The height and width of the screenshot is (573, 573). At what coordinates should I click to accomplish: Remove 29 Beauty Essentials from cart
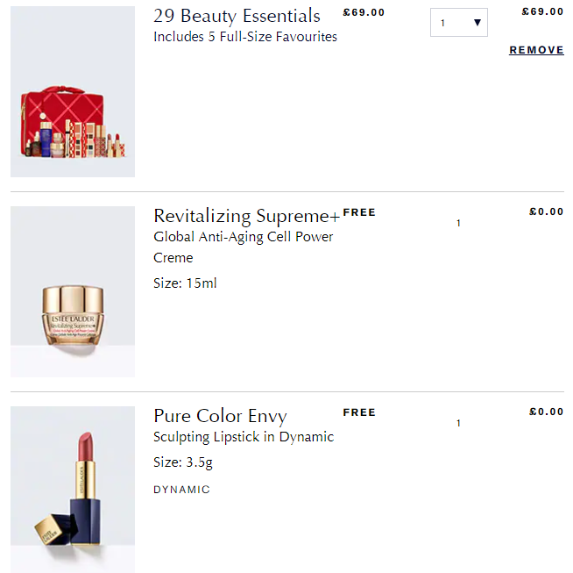[536, 50]
